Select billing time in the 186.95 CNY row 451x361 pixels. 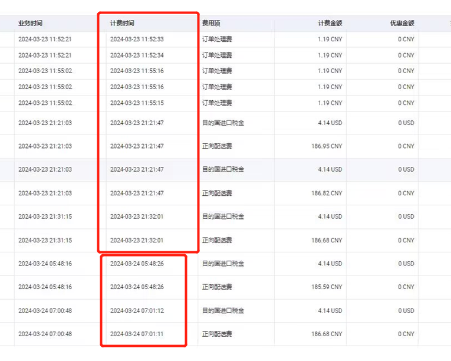[137, 146]
